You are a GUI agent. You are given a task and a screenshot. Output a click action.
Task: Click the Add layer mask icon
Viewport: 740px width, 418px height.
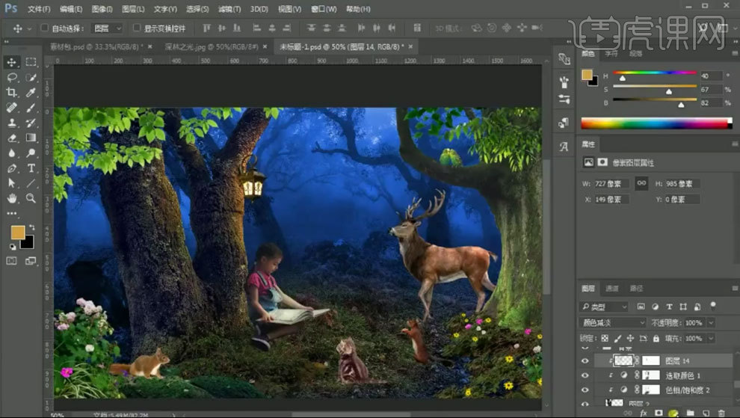click(x=659, y=413)
